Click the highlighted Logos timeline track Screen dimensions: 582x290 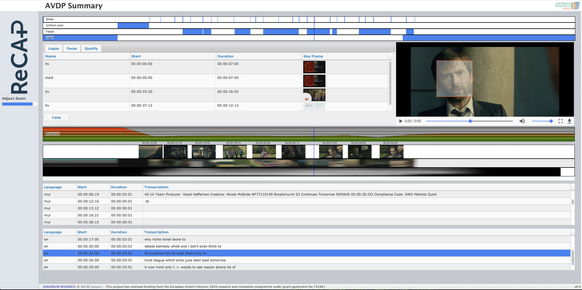point(309,37)
